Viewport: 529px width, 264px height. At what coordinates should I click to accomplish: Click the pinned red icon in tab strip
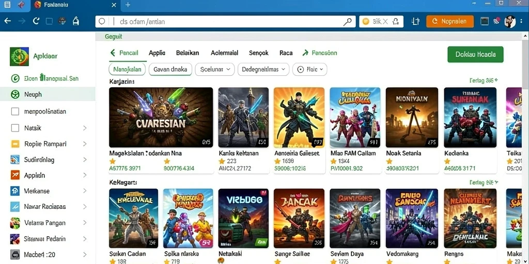click(x=21, y=5)
